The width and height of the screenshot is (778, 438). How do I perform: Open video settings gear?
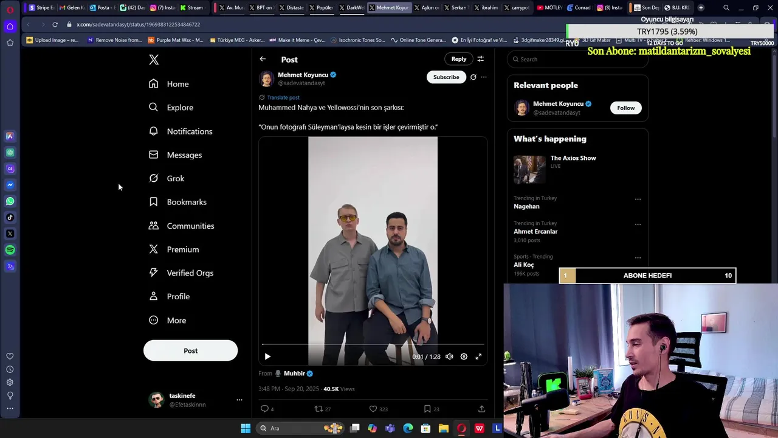(464, 356)
